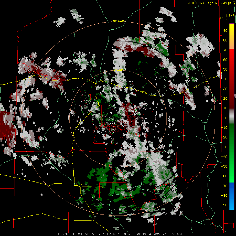This screenshot has width=236, height=236.
Task: Click the -30 value on velocity scale
Action: point(224,147)
